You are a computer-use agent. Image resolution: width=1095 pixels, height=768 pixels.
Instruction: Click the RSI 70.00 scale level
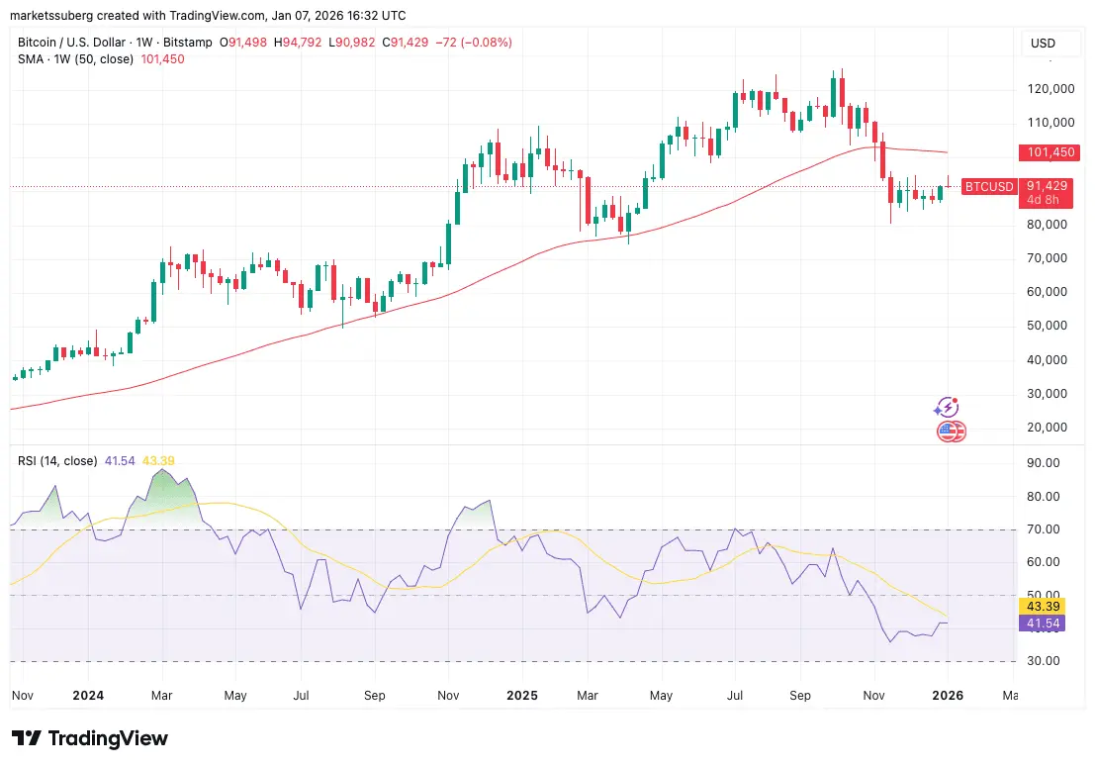coord(1043,529)
